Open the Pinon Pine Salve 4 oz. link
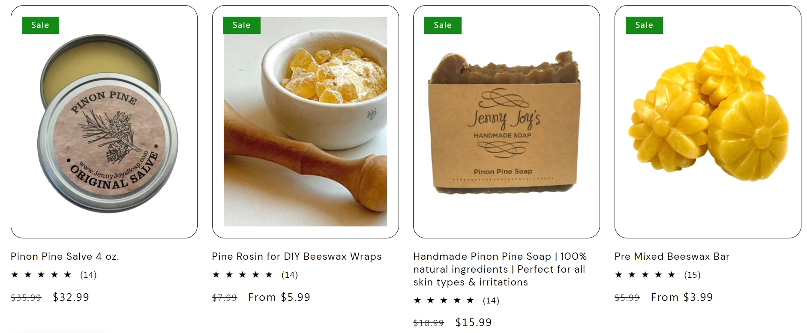 [65, 256]
